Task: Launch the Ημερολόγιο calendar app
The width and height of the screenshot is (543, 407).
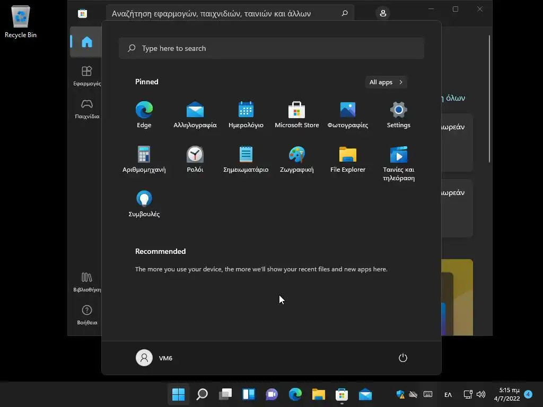Action: tap(246, 115)
